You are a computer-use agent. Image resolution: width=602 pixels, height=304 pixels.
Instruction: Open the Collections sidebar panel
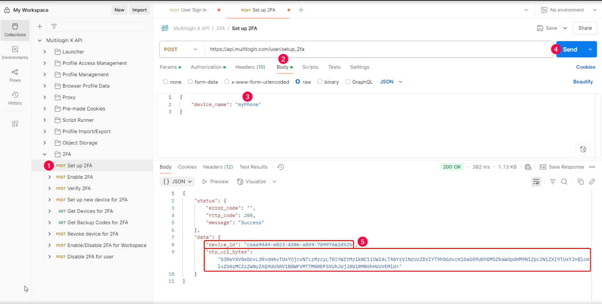click(15, 30)
